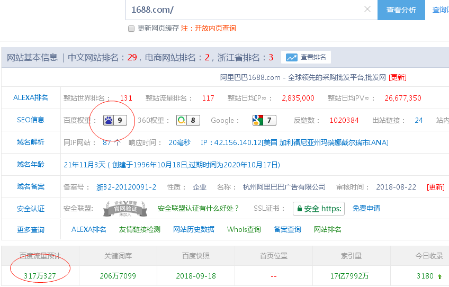The width and height of the screenshot is (449, 287).
Task: Click the domain age 21年11月3天 link
Action: [172, 165]
